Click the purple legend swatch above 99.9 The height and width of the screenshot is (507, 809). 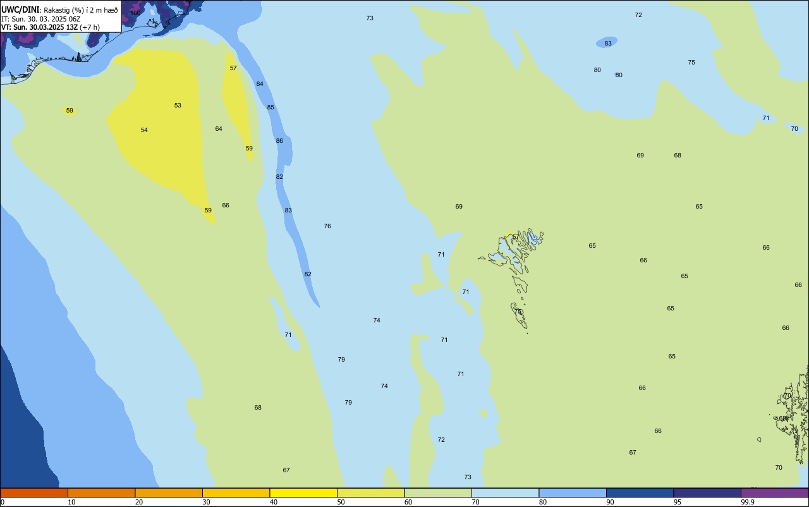coord(775,492)
